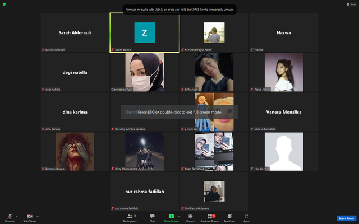Select Sarah Aldorauli video tile
359x224 pixels.
point(75,32)
